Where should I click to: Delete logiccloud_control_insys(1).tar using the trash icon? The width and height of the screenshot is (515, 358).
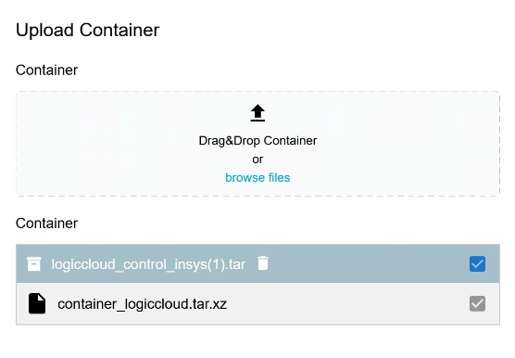[263, 263]
